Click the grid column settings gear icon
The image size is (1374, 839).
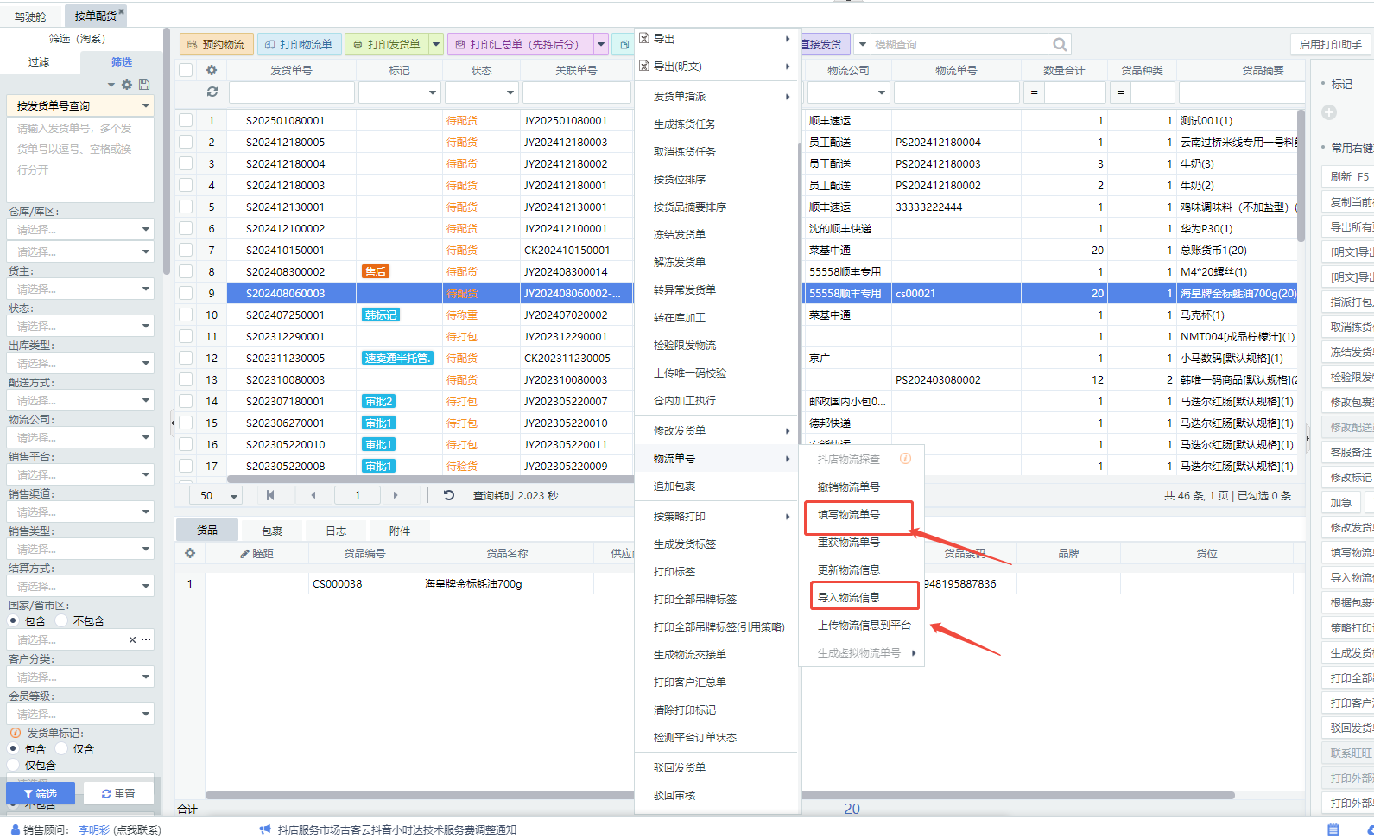point(212,70)
